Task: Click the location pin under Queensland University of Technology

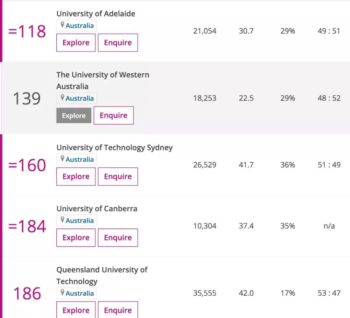Action: click(x=62, y=292)
